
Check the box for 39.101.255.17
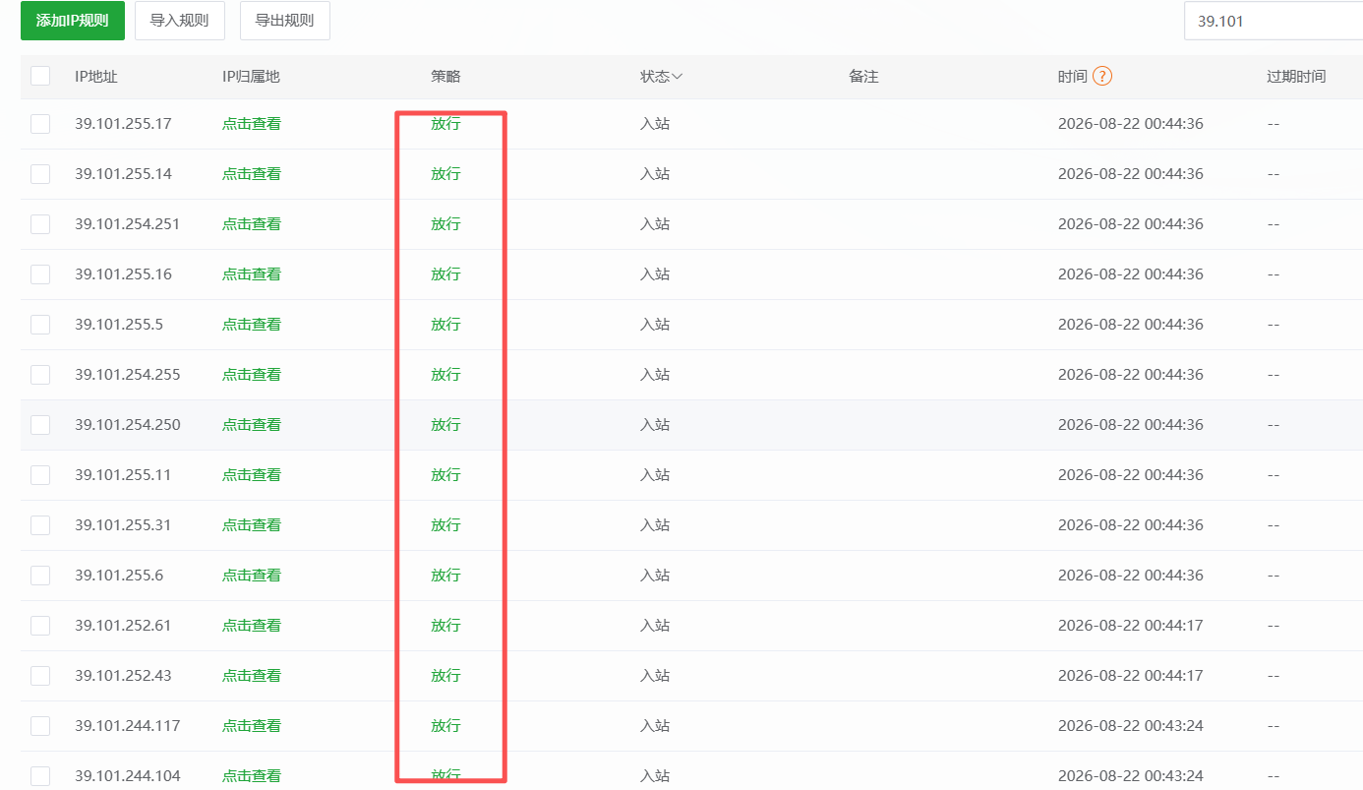(x=40, y=124)
